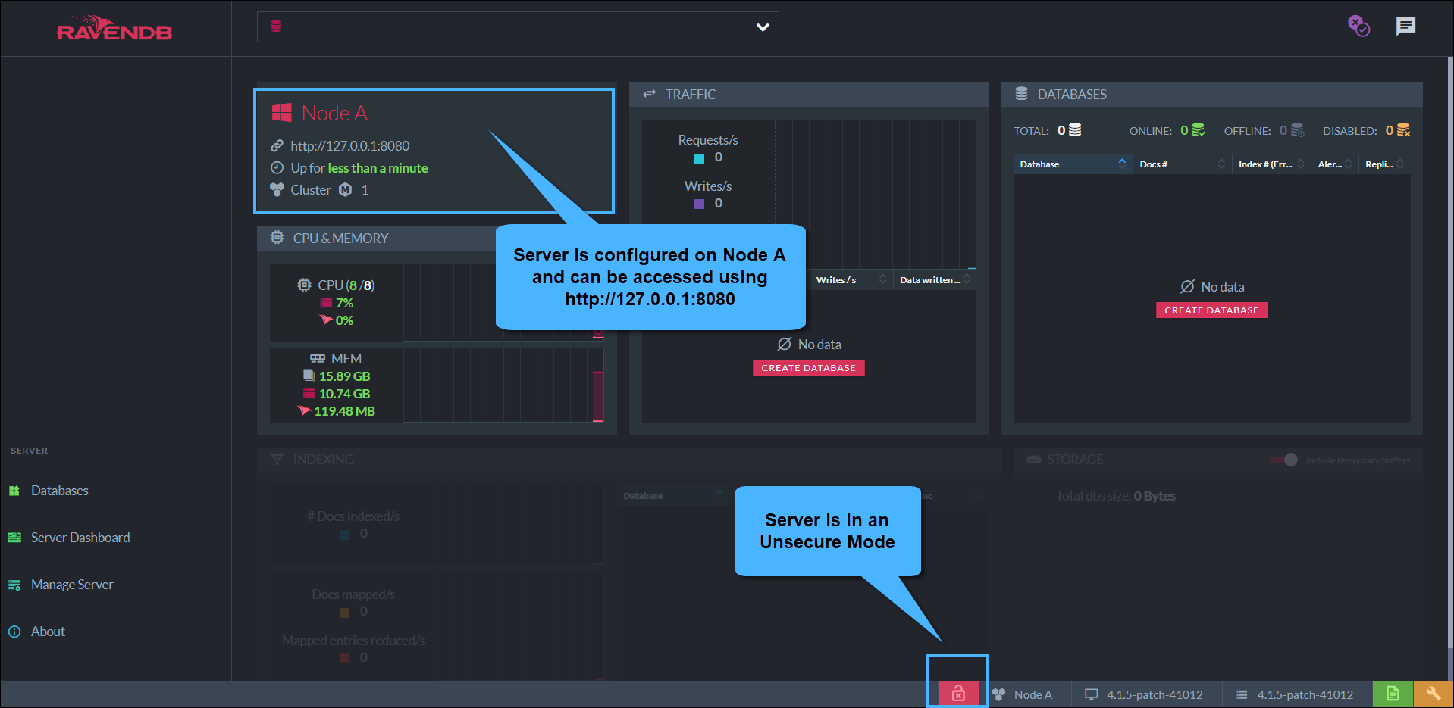Click the Writes/s purple legend swatch
Viewport: 1454px width, 708px height.
pyautogui.click(x=700, y=204)
